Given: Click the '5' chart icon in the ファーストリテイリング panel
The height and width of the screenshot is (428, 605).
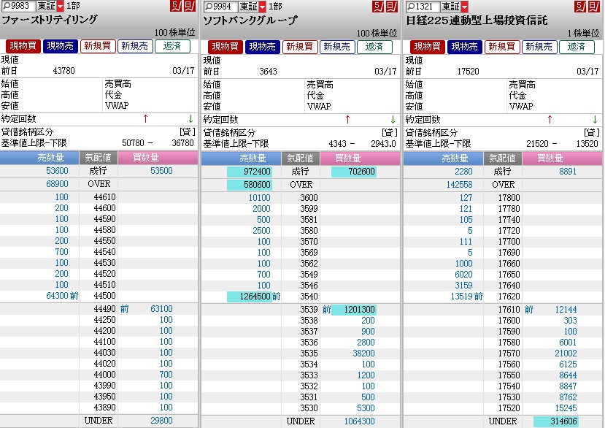Looking at the screenshot, I should click(175, 7).
